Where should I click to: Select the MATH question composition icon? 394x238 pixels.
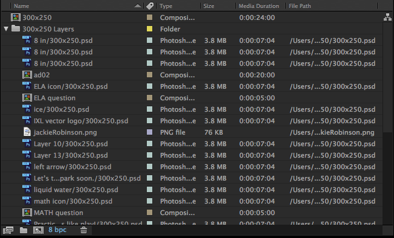pyautogui.click(x=27, y=213)
